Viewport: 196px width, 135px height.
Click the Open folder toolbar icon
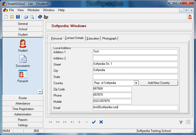click(12, 17)
